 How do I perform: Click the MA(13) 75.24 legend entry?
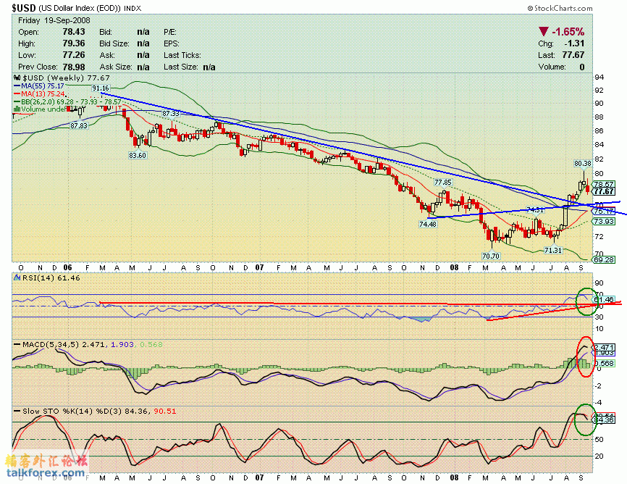39,94
